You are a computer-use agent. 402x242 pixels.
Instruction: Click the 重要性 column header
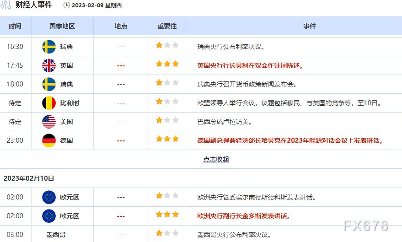[x=167, y=26]
